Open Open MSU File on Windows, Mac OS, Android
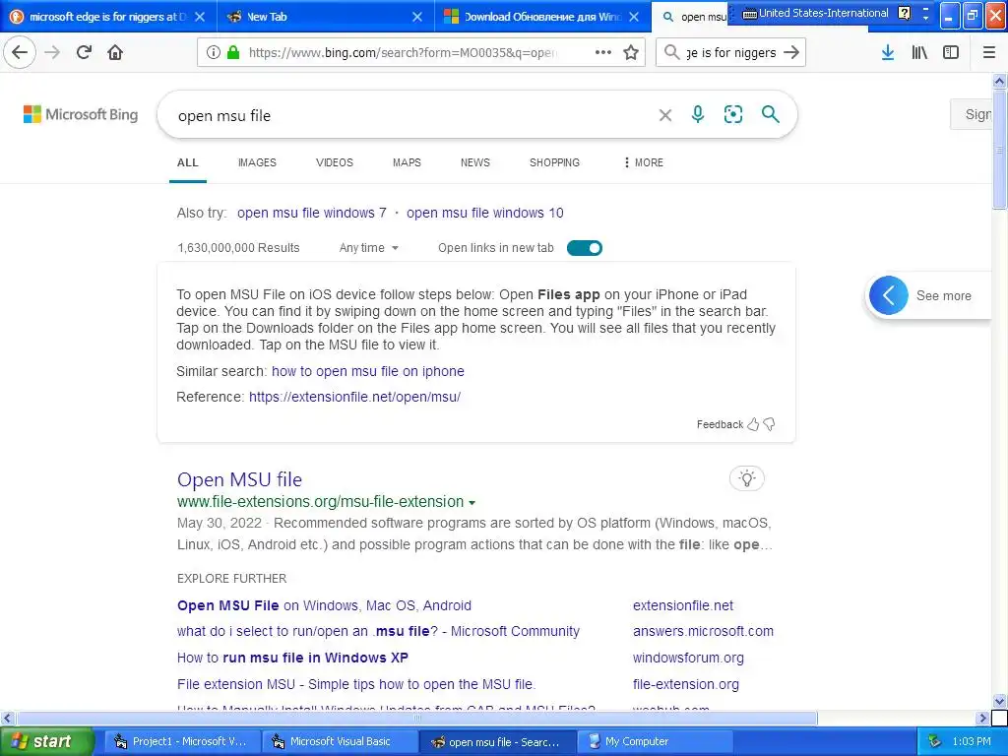Screen dimensions: 1008x756 click(324, 605)
